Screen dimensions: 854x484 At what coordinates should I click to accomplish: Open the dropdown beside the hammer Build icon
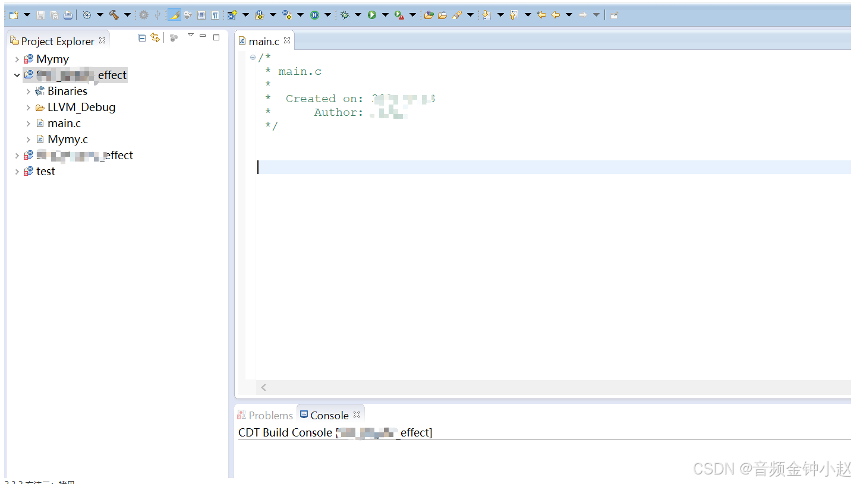pos(127,15)
